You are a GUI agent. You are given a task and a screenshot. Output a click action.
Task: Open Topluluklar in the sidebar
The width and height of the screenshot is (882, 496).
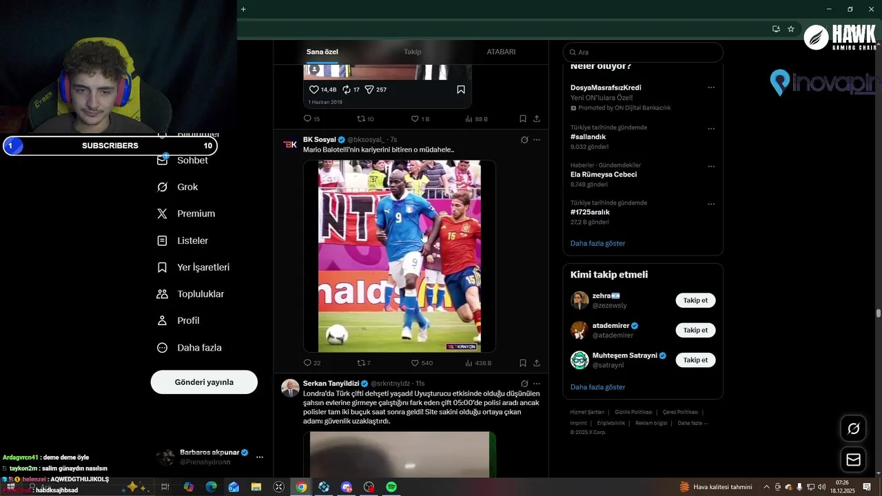[191, 294]
